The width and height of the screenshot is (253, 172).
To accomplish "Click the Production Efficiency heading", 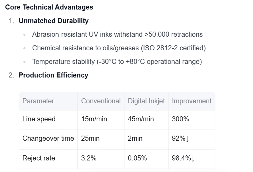I will [x=53, y=75].
